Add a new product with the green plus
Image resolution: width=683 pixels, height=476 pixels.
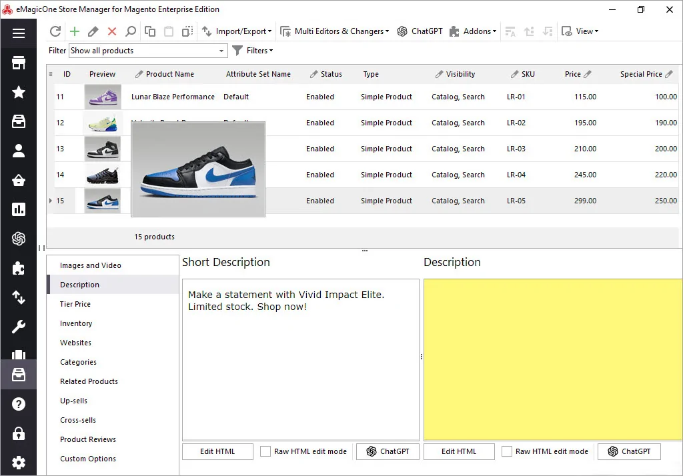click(x=75, y=31)
